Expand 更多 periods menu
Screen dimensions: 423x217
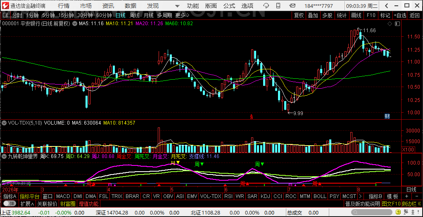coord(182,16)
